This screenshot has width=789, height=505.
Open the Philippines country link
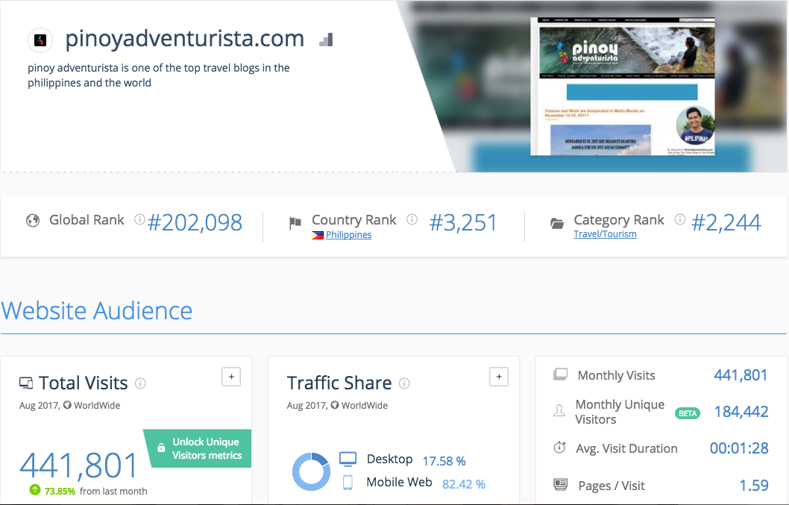pos(349,235)
